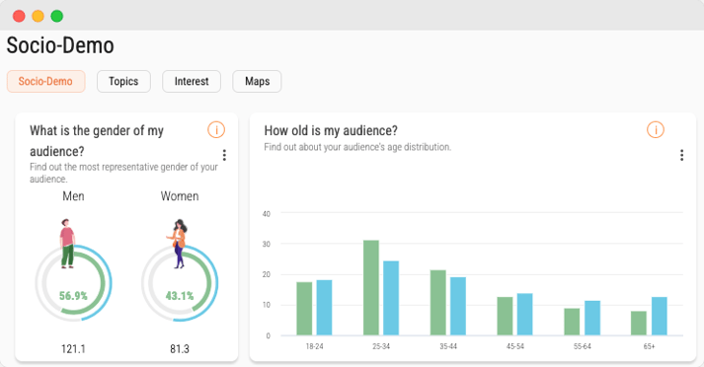Open age chart three-dot menu
The width and height of the screenshot is (704, 367).
pos(681,155)
